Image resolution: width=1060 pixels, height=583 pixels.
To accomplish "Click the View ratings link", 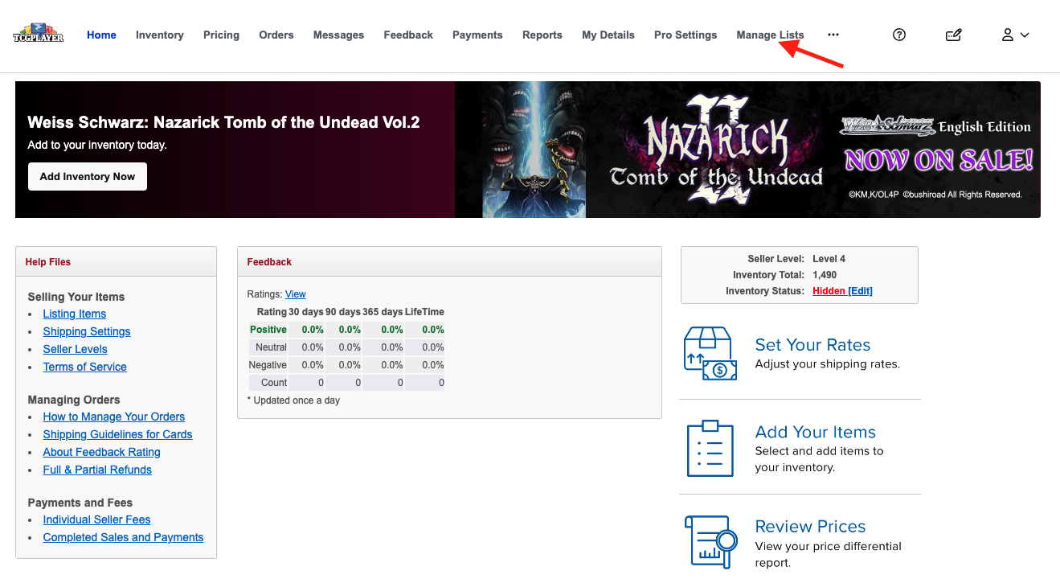I will tap(296, 294).
